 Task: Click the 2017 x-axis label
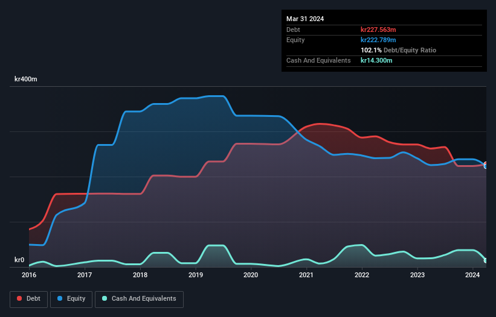click(85, 275)
